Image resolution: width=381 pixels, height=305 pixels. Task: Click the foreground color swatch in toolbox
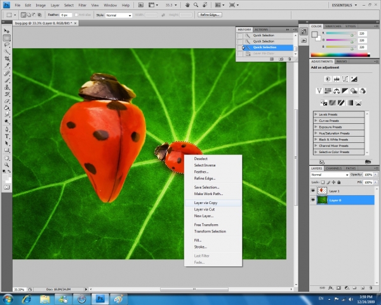tap(5, 177)
